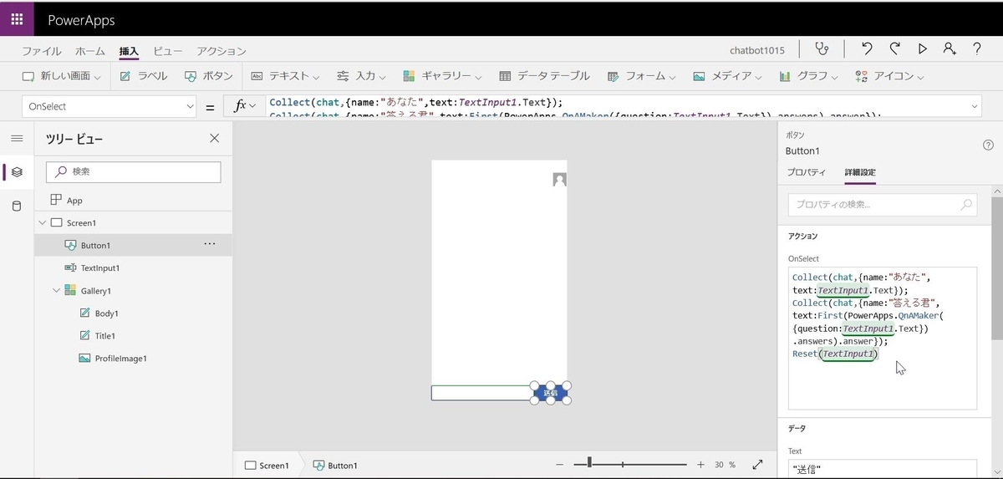Open the Text controls dropdown
1003x479 pixels.
[285, 76]
